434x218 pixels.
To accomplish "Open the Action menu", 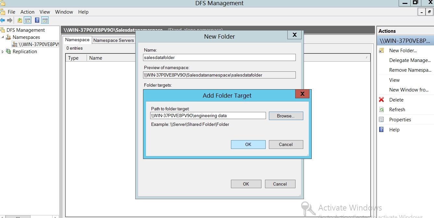I will (x=27, y=12).
